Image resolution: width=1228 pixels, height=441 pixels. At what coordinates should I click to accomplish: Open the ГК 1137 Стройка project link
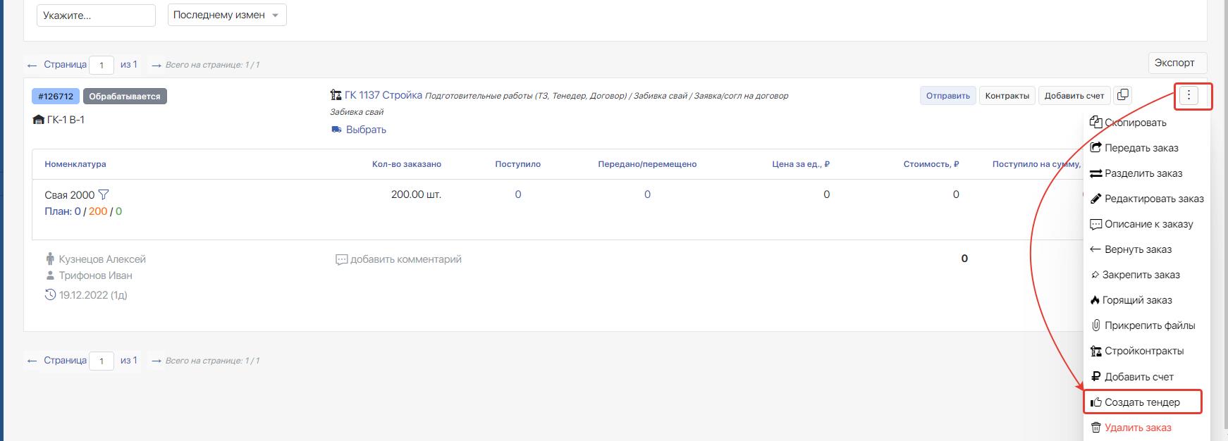coord(383,95)
